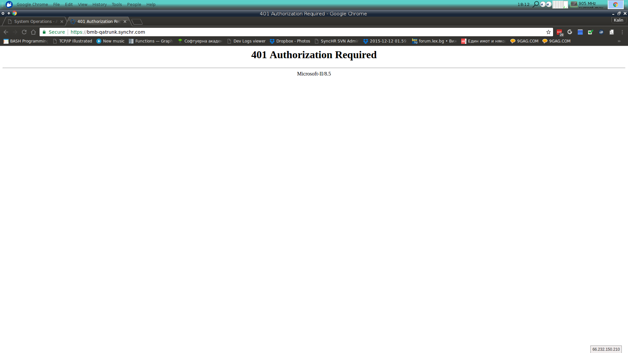Open the View menu
628x353 pixels.
82,4
